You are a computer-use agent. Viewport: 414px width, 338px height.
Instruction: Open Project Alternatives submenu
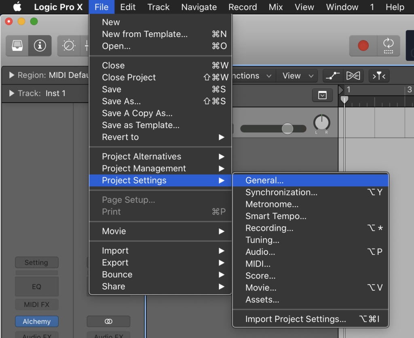pyautogui.click(x=161, y=156)
